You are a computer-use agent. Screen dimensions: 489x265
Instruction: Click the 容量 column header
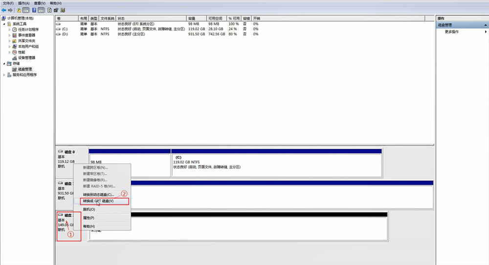[192, 18]
